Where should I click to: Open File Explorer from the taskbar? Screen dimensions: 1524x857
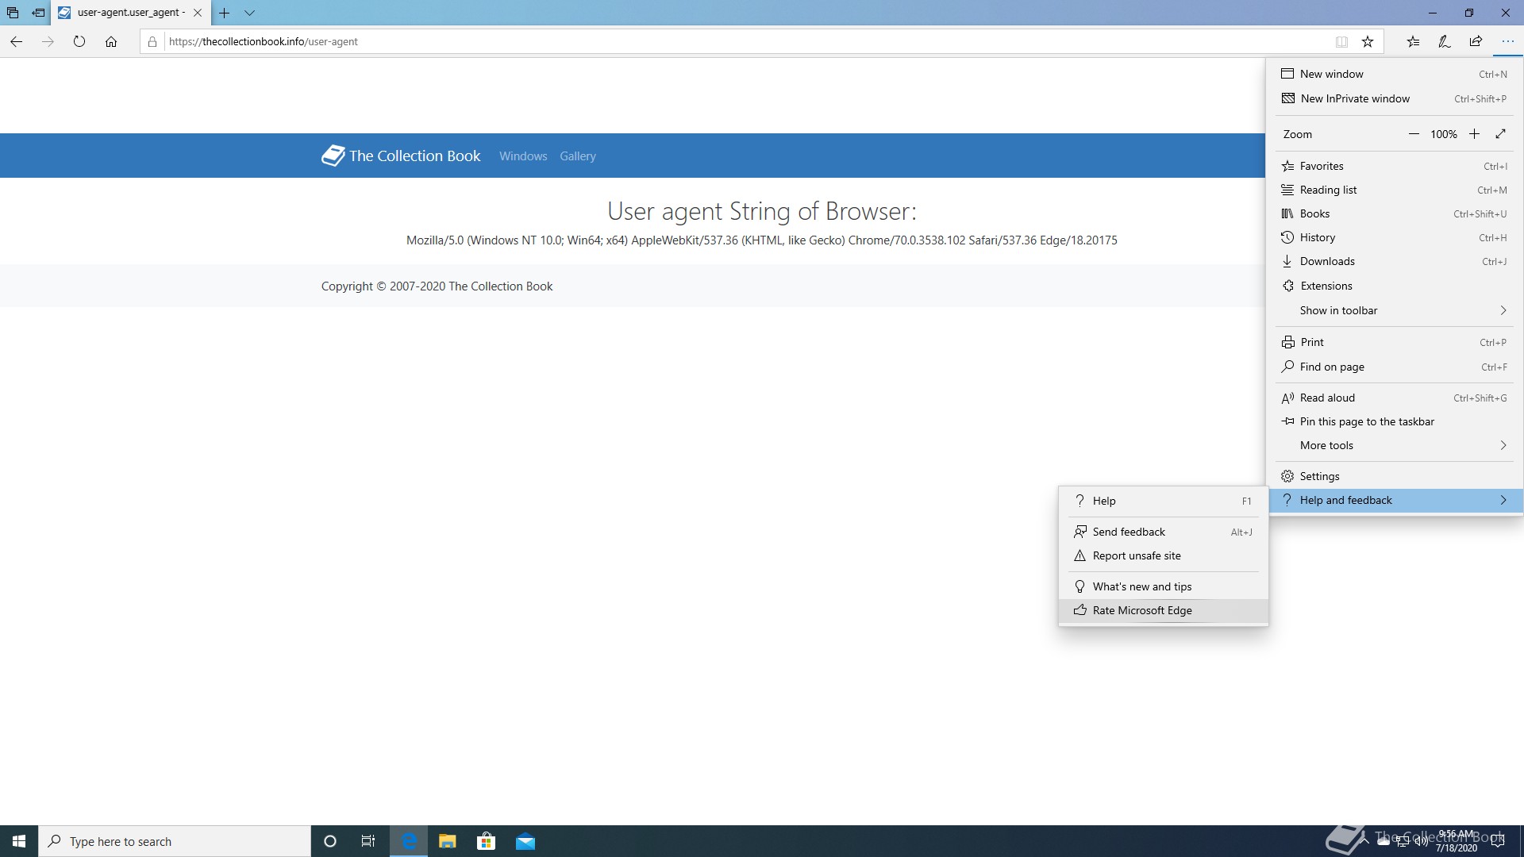click(448, 841)
